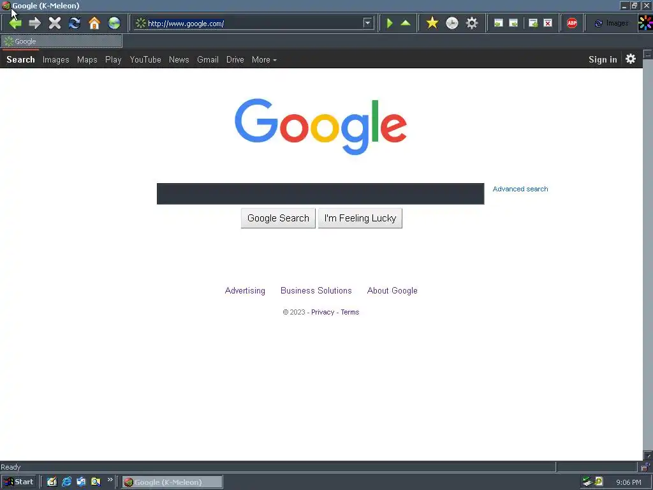Viewport: 653px width, 490px height.
Task: Click the Google logo
Action: (321, 126)
